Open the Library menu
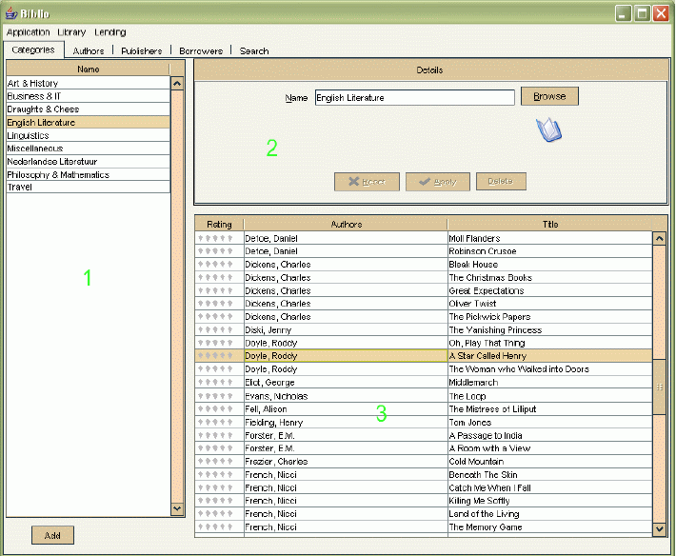 pos(71,32)
